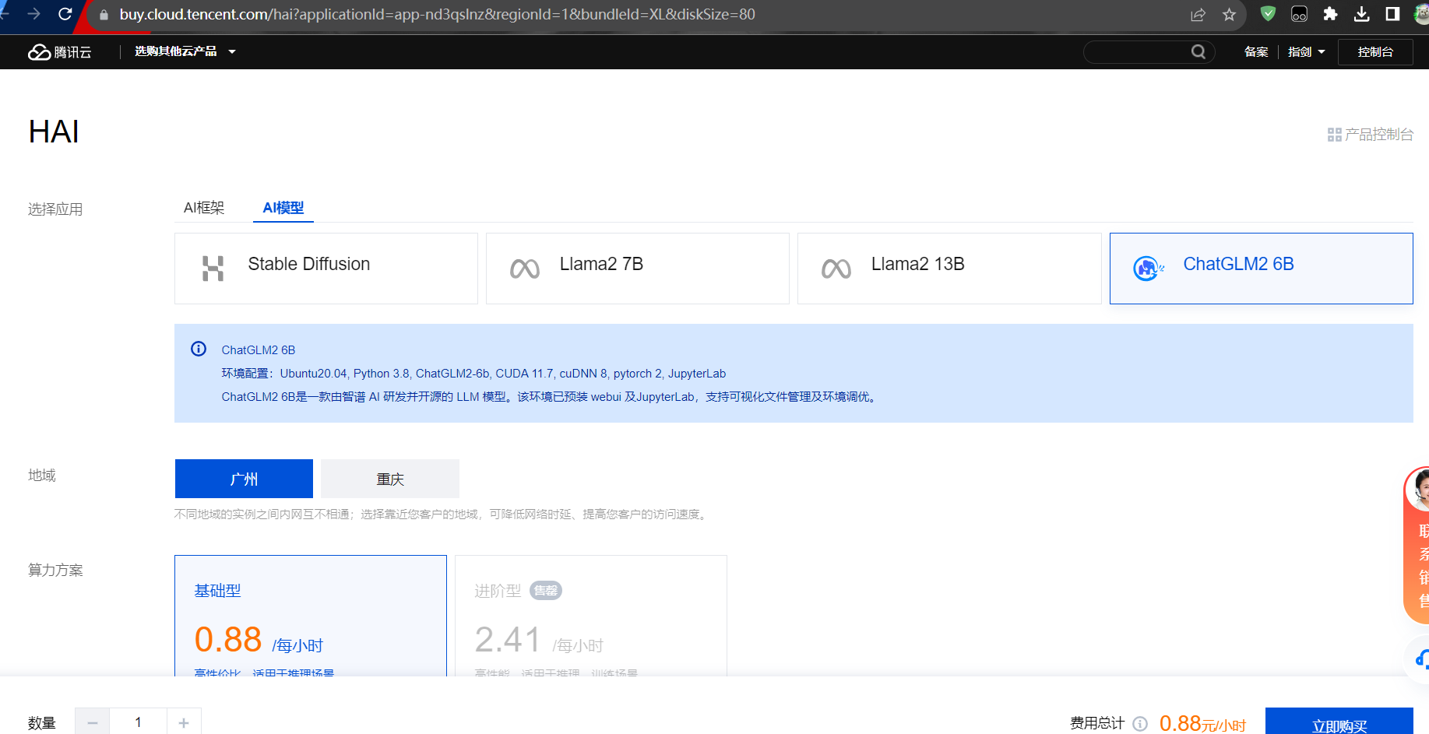The width and height of the screenshot is (1429, 734).
Task: Click the Meta logo on Llama2 13B card
Action: click(x=836, y=269)
